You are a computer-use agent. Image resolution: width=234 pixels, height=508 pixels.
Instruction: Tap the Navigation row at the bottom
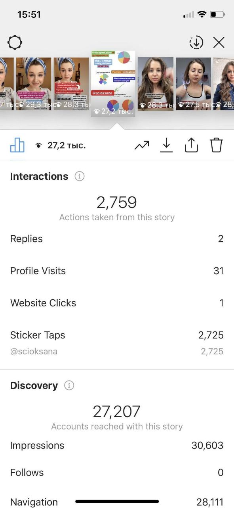pyautogui.click(x=117, y=502)
